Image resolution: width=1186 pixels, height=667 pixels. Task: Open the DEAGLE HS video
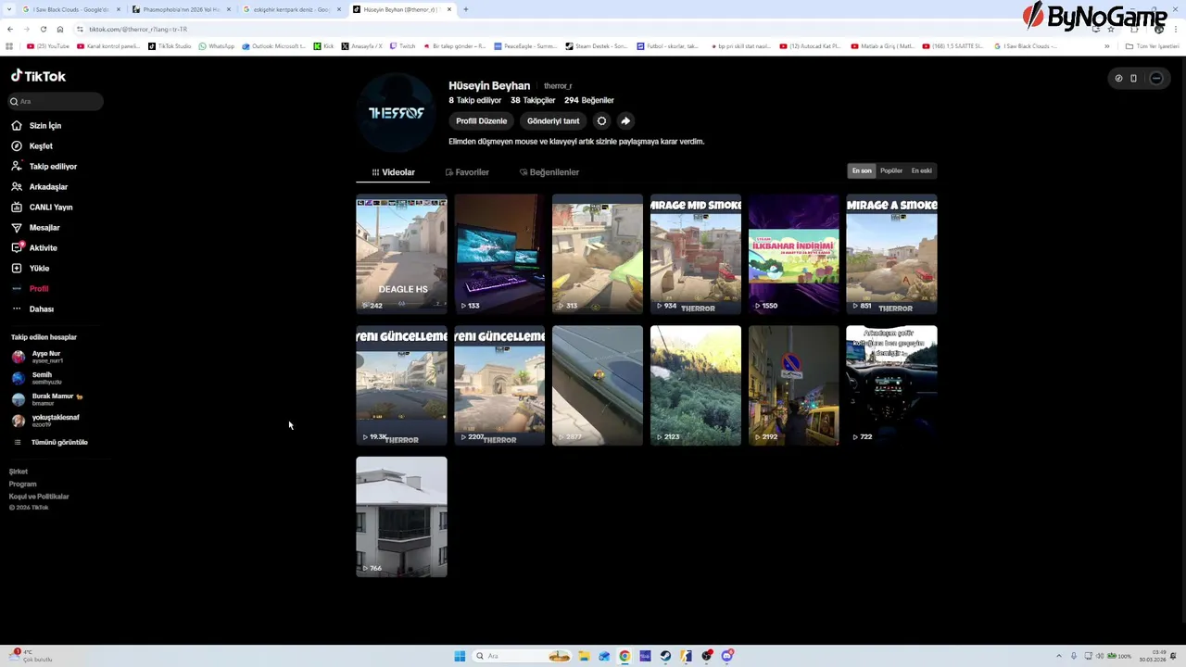[401, 254]
